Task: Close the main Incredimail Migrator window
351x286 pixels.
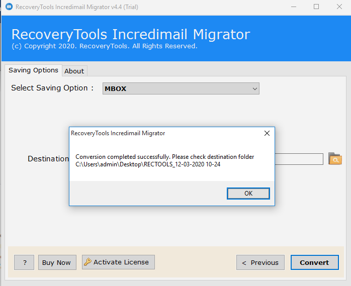Action: (x=339, y=7)
